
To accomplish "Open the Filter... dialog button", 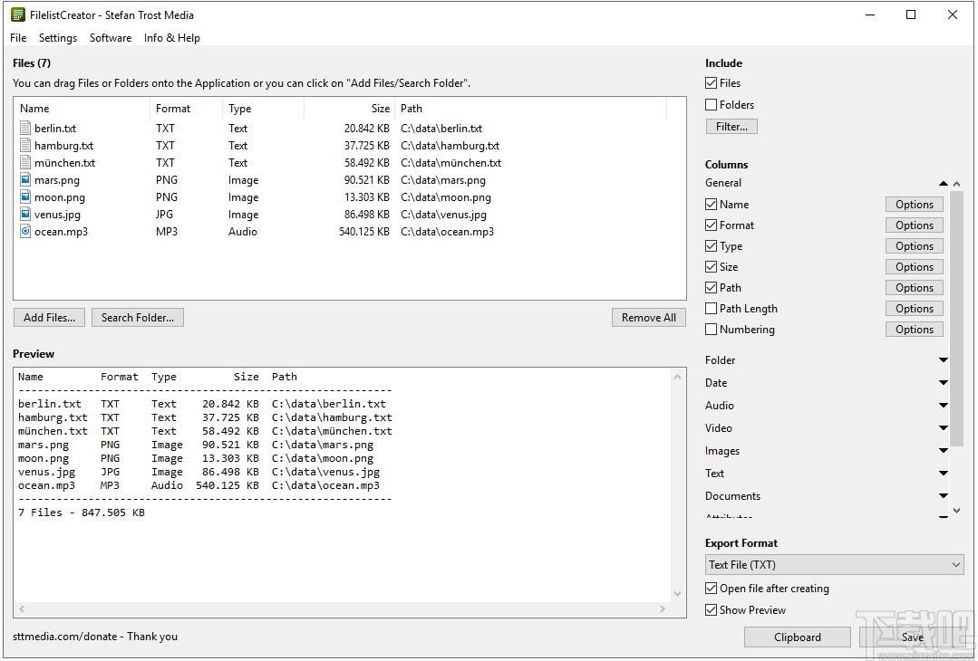I will coord(731,127).
